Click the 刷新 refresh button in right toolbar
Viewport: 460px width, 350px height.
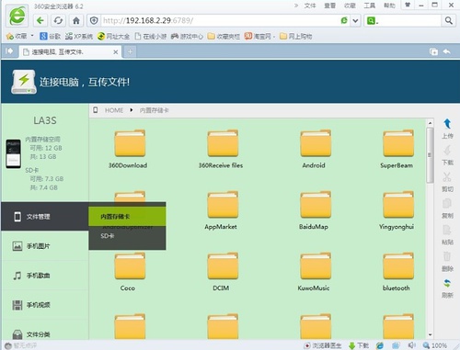(x=447, y=288)
